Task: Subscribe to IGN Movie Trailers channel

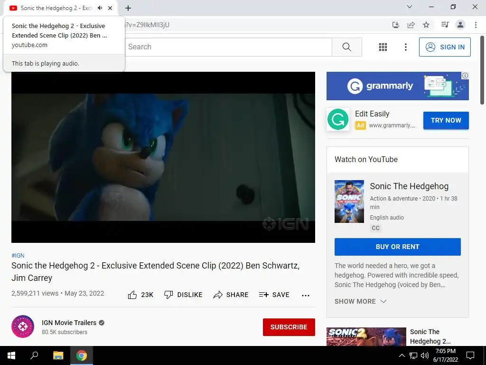Action: 289,327
